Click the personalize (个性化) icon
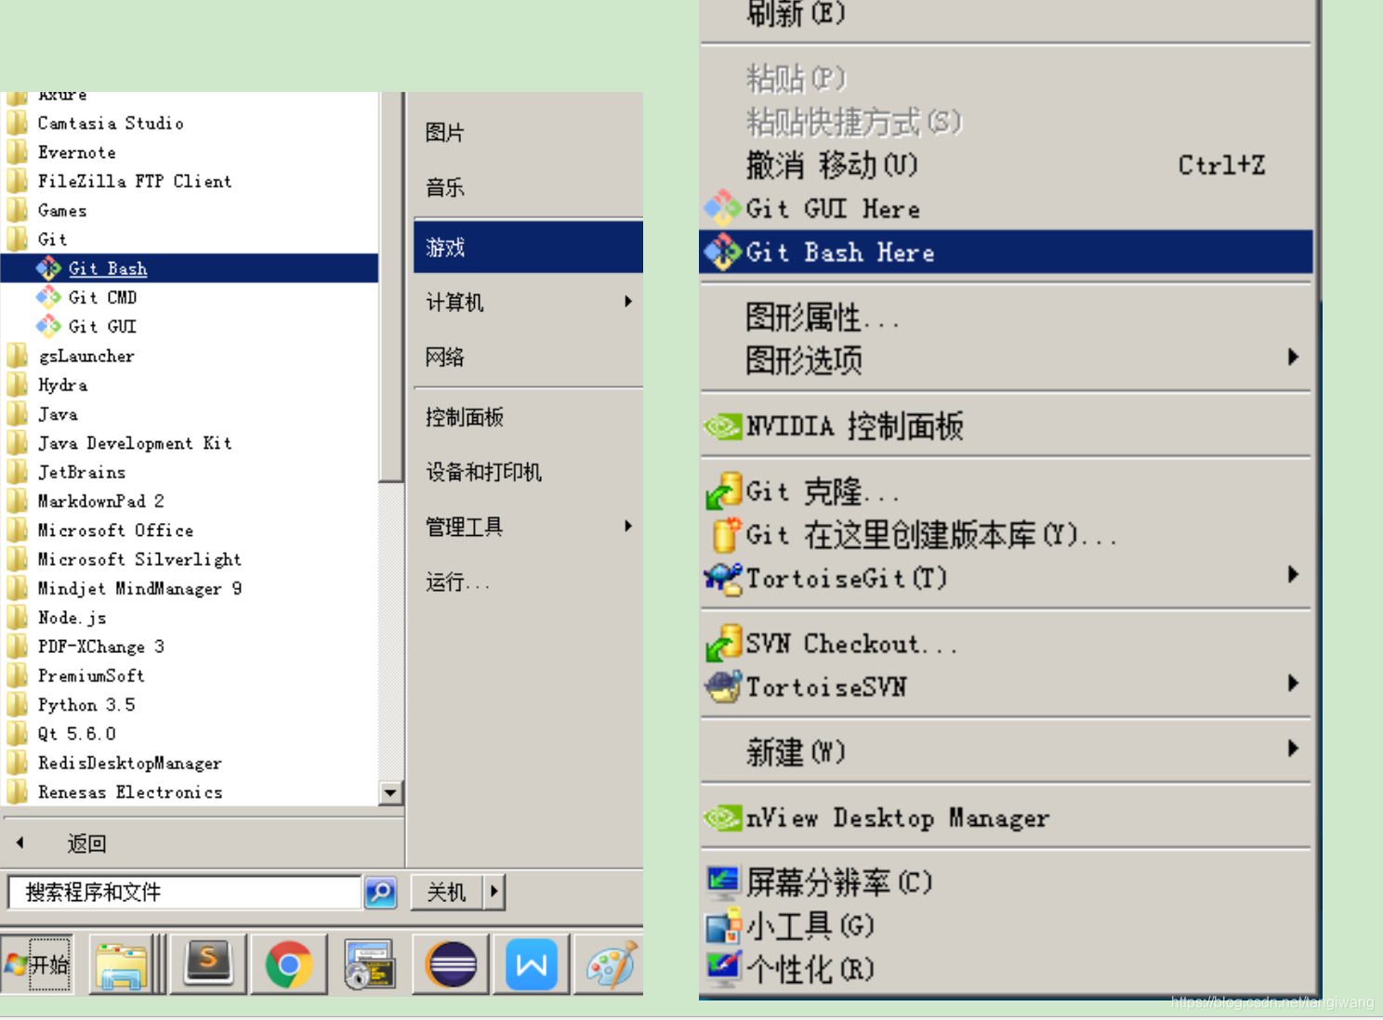 pos(722,969)
